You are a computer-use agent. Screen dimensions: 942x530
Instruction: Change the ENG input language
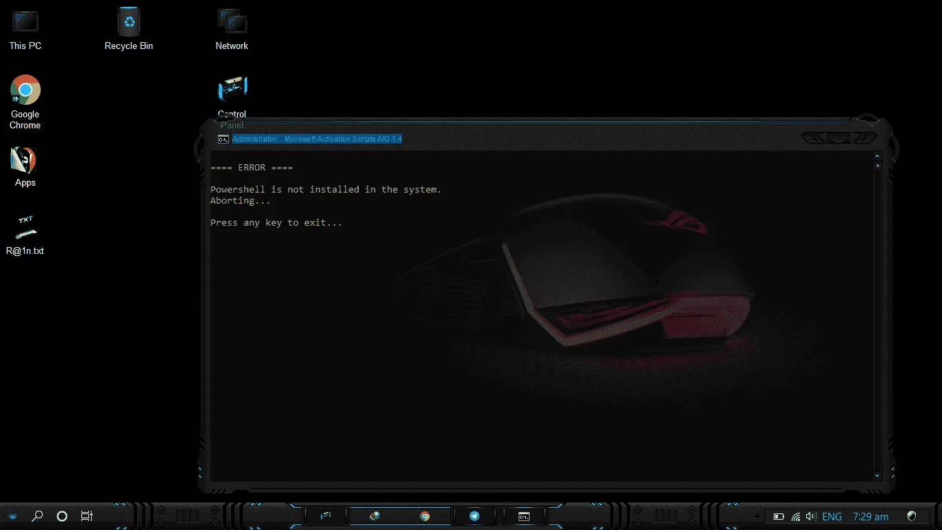832,516
